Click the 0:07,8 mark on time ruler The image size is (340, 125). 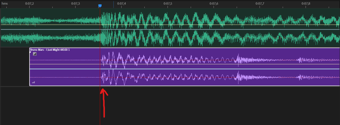306,3
